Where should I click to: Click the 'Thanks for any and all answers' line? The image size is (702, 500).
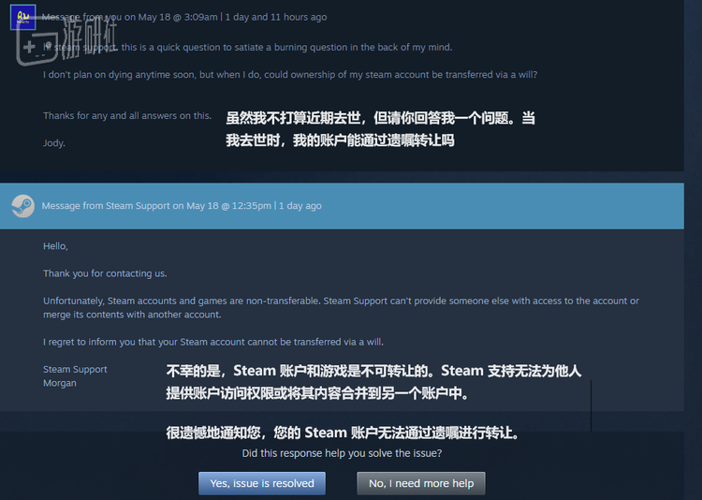point(127,115)
